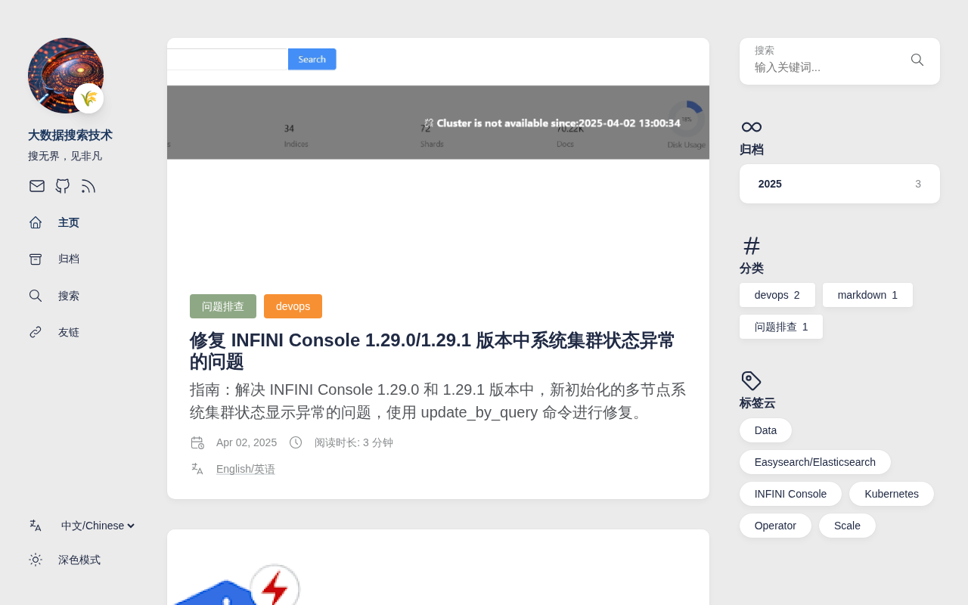
Task: Open 归档 in the sidebar menu
Action: (69, 259)
